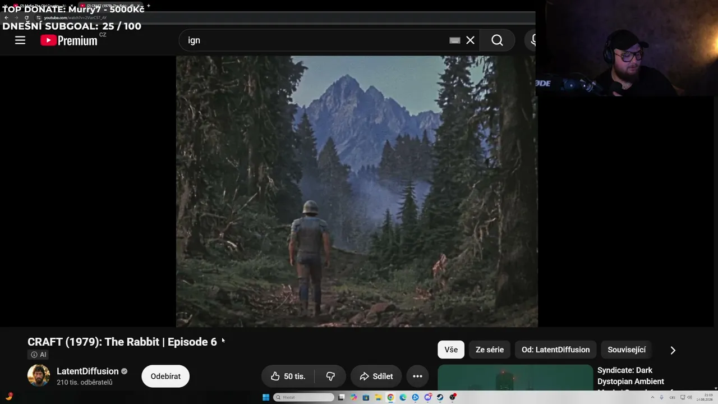Open Discord from taskbar
718x404 pixels.
427,397
